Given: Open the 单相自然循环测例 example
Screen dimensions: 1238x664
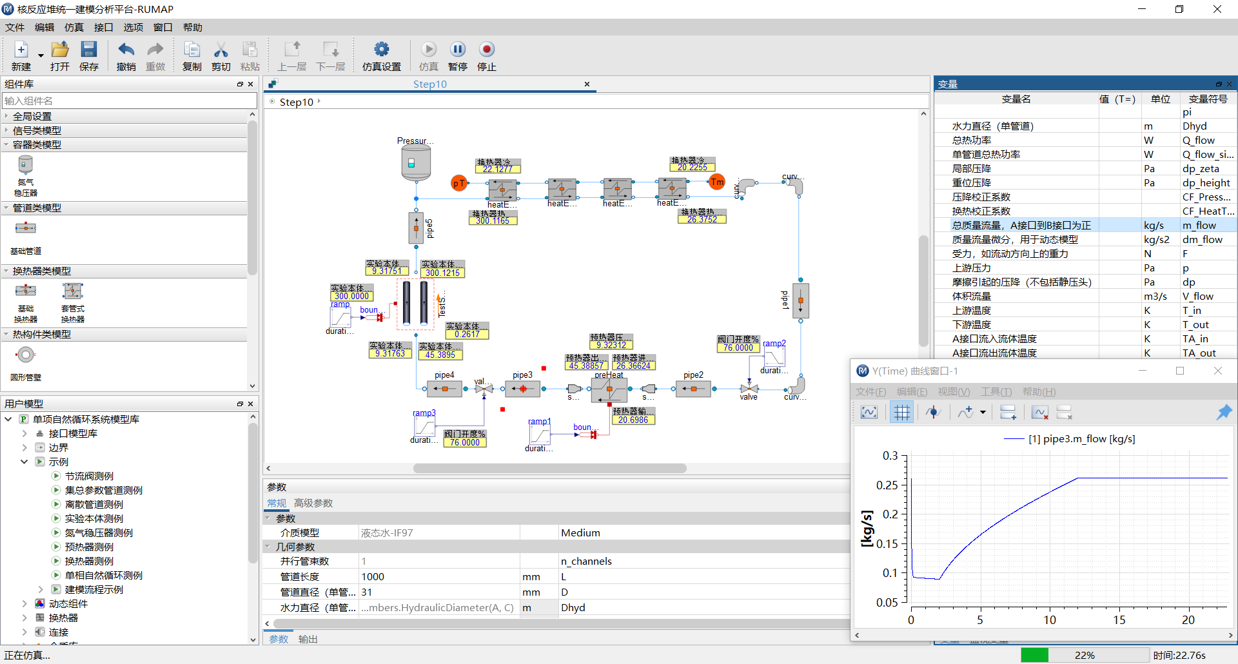Looking at the screenshot, I should point(104,575).
